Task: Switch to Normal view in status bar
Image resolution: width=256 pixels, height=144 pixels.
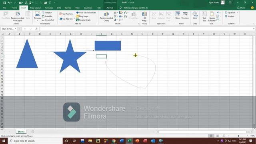Action: (x=211, y=136)
